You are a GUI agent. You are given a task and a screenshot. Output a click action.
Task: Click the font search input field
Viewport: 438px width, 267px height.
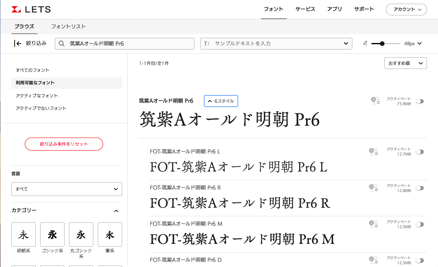(125, 43)
